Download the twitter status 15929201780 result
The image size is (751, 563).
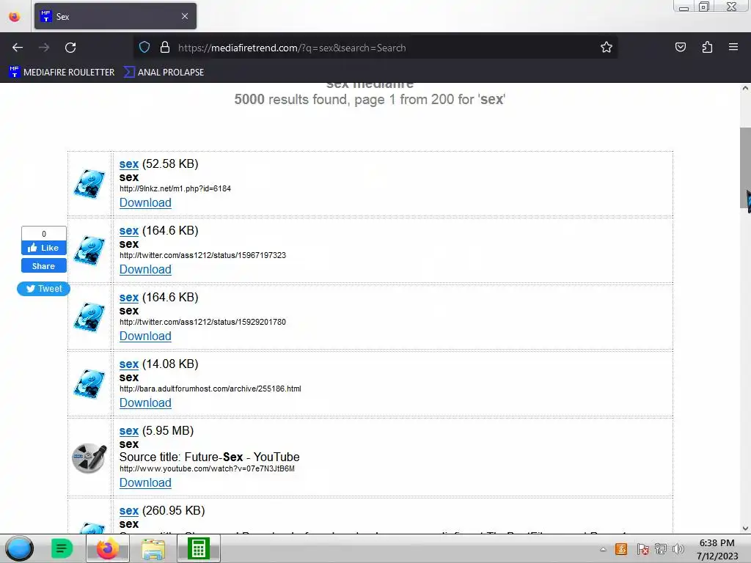coord(145,336)
